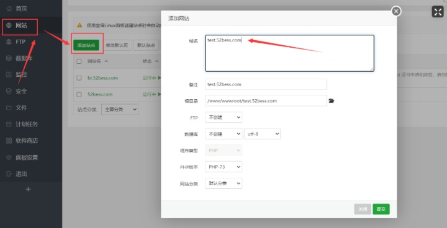Select the 退出 logout item
This screenshot has height=228, width=447.
(31, 174)
